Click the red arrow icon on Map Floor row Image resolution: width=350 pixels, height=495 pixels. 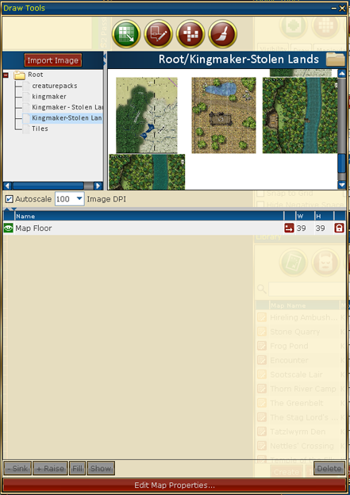tap(289, 228)
